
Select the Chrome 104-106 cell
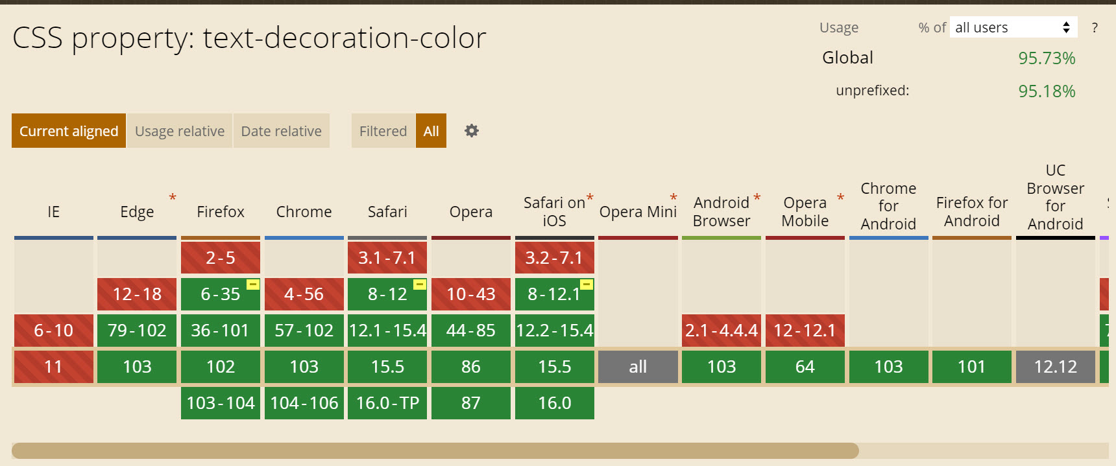click(304, 403)
